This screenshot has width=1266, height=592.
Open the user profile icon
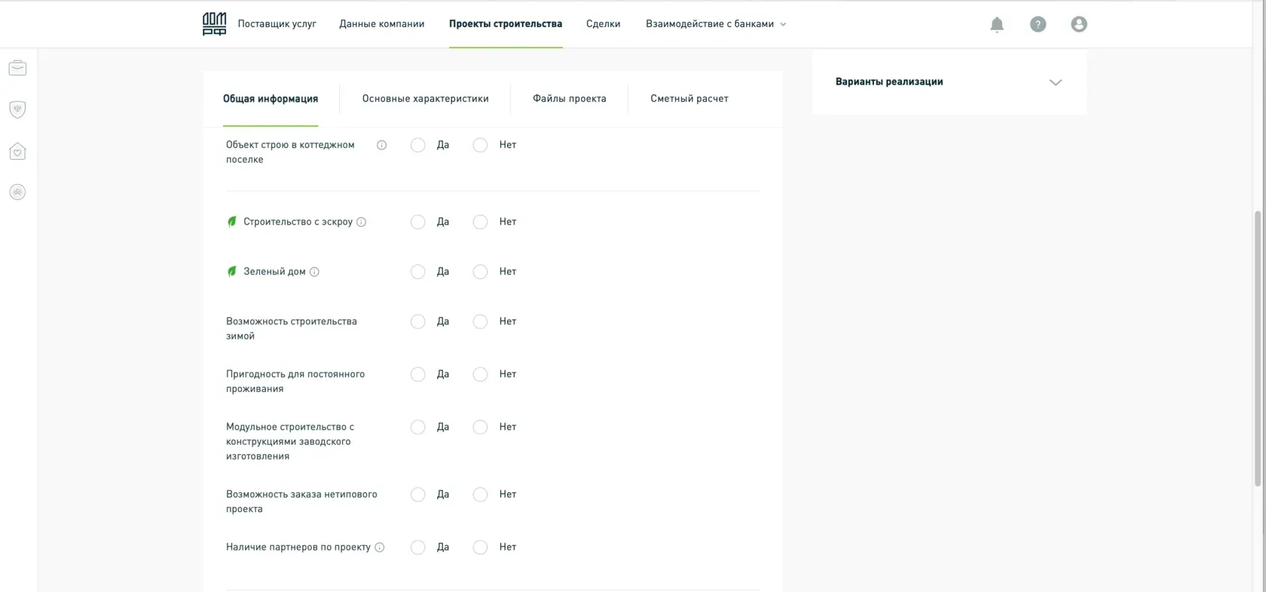click(x=1078, y=25)
